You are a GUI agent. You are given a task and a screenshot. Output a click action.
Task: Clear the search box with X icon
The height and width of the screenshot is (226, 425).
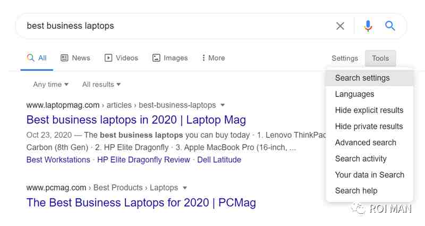point(340,26)
